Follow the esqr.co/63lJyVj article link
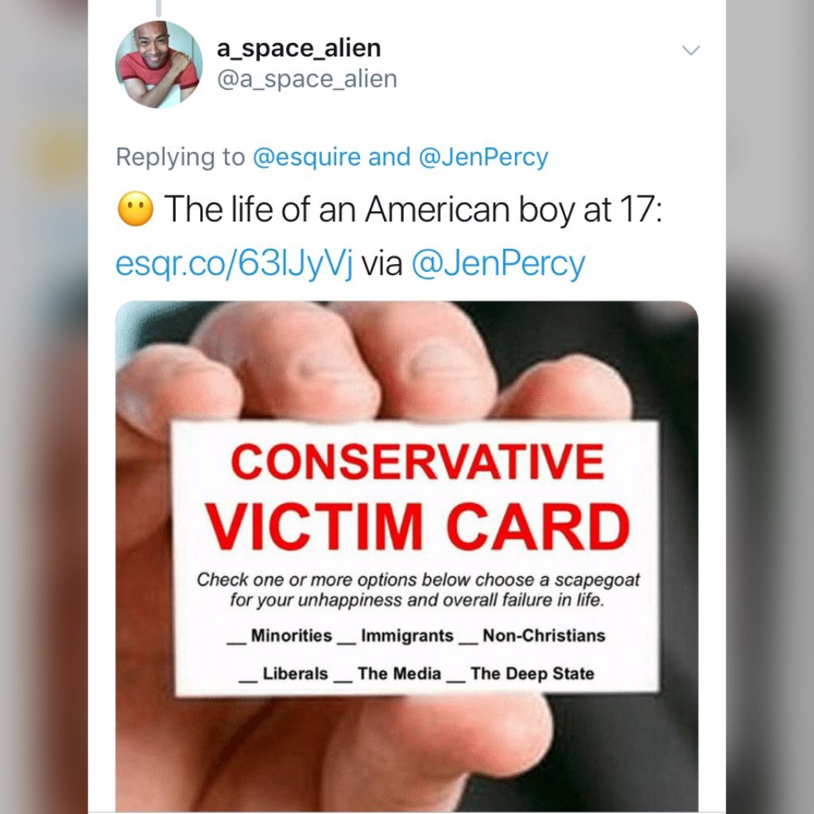Screen dimensions: 814x814 tap(235, 264)
